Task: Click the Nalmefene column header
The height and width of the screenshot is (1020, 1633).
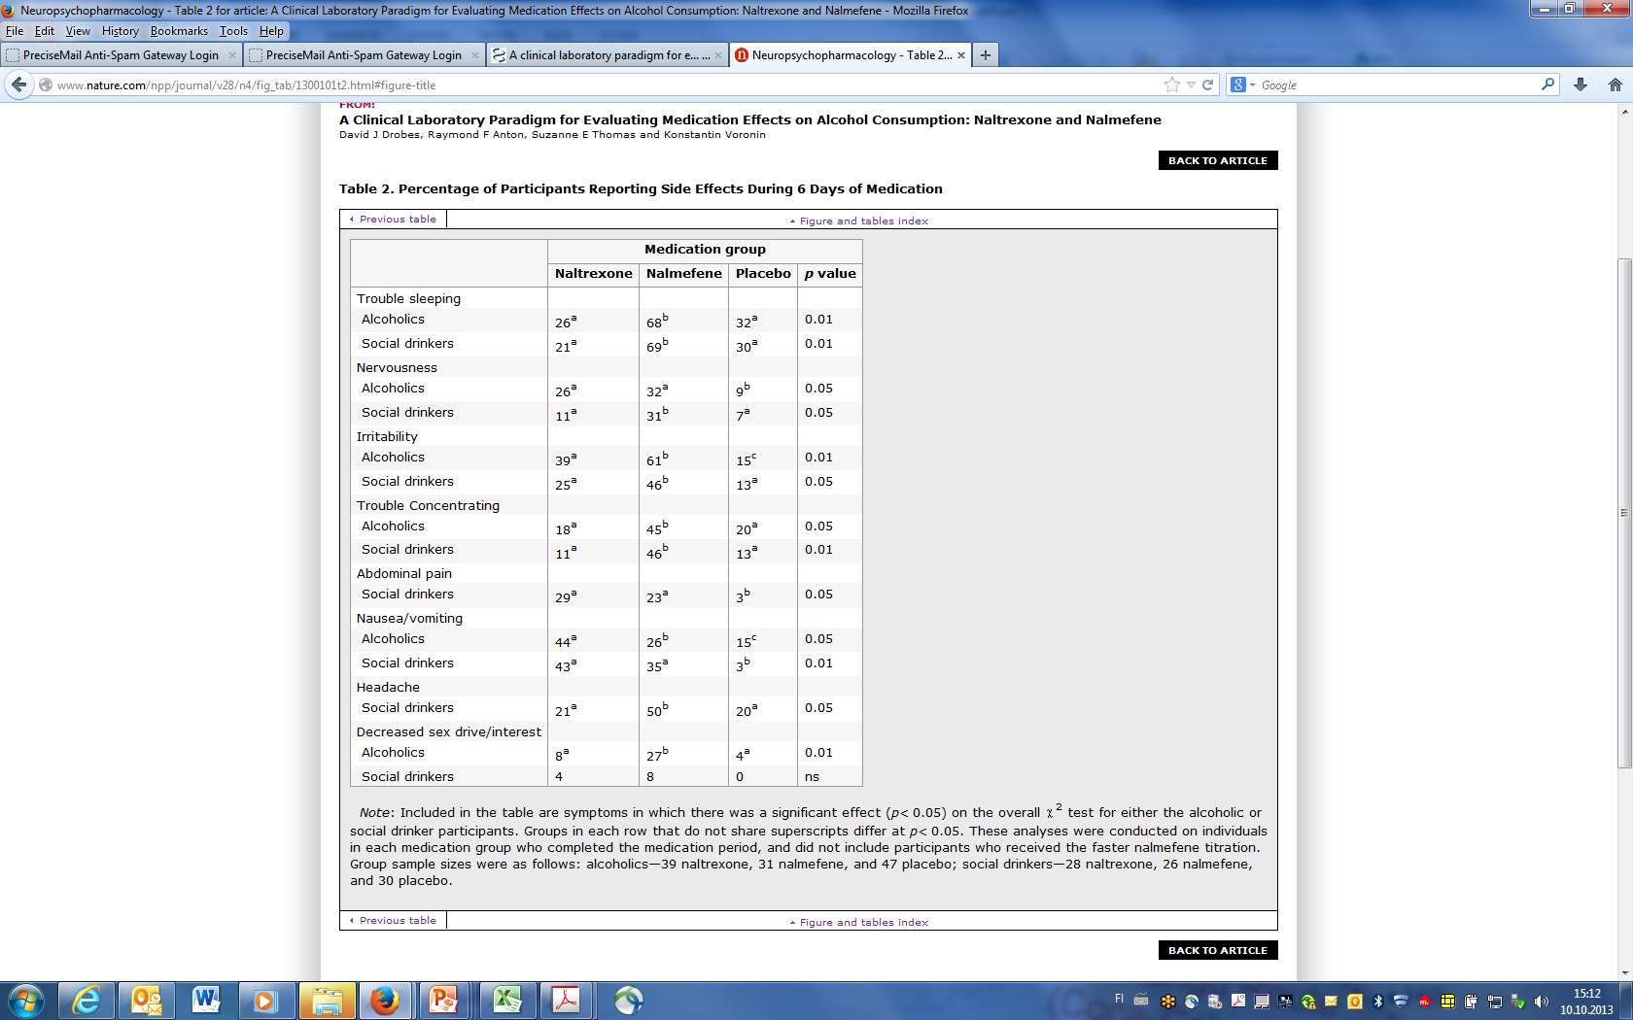Action: pyautogui.click(x=683, y=273)
